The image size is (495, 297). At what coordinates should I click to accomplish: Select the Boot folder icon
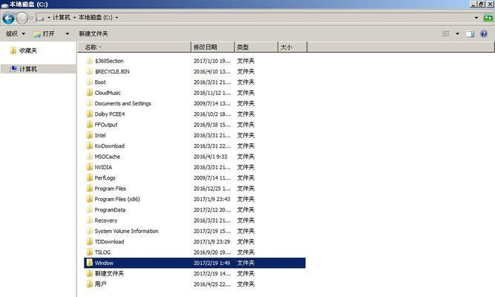[90, 82]
